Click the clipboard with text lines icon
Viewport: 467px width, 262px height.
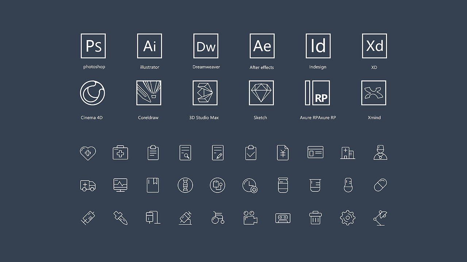153,153
